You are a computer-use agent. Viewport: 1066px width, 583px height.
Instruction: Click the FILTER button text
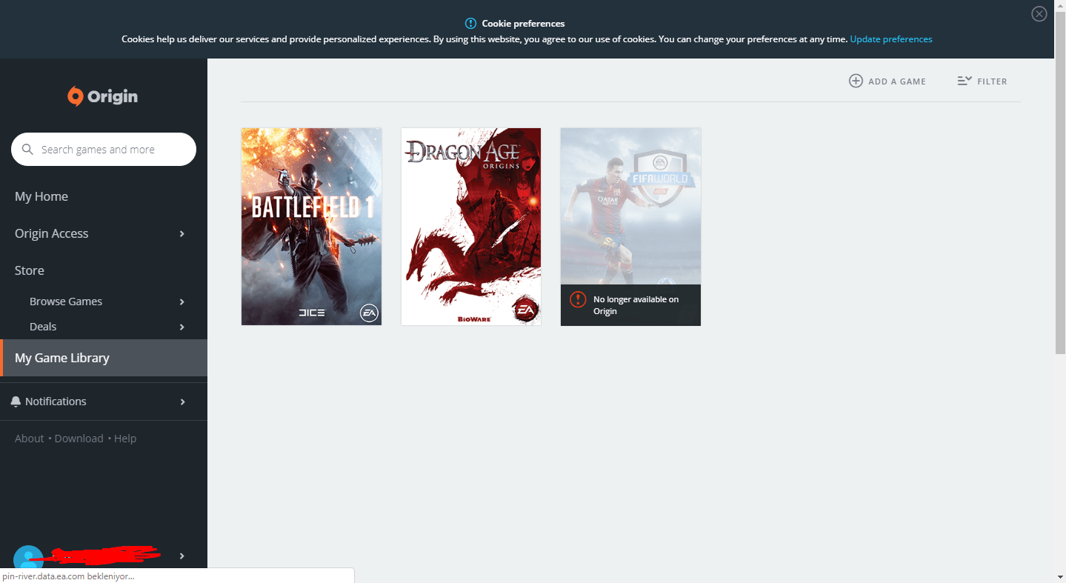tap(992, 81)
